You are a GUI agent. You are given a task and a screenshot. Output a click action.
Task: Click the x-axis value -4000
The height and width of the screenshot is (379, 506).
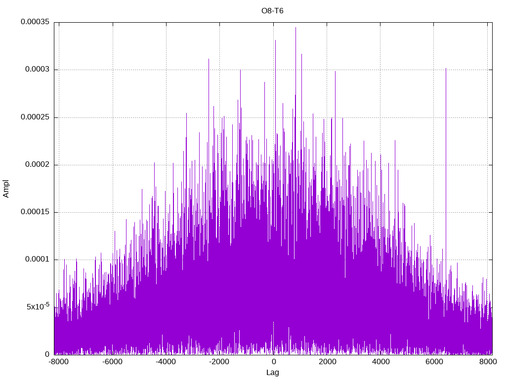166,362
